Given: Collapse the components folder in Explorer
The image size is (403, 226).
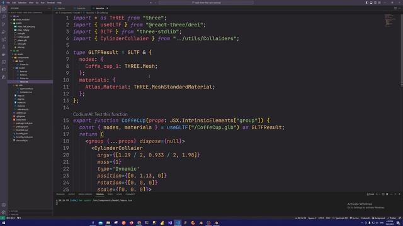Looking at the screenshot, I should coord(23,58).
